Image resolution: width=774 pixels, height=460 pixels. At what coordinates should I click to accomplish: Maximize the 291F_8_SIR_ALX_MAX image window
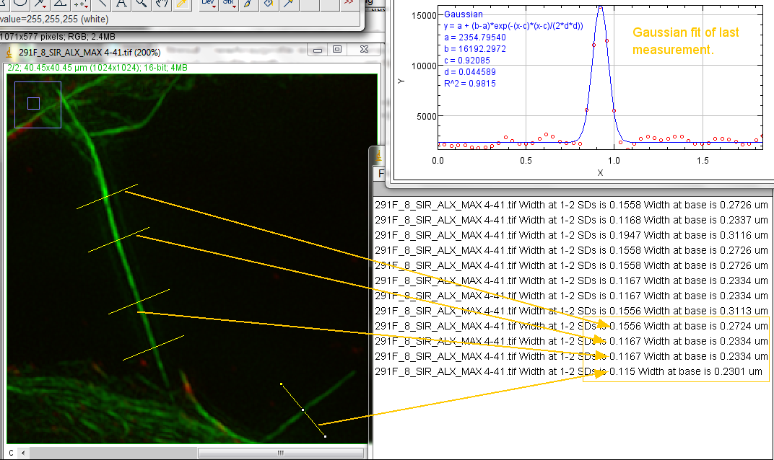[x=337, y=50]
